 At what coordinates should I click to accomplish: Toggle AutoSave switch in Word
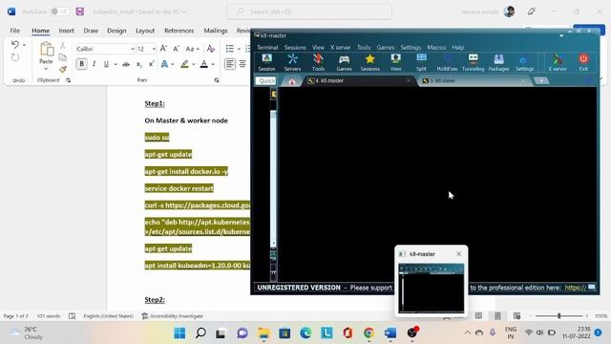coord(59,11)
